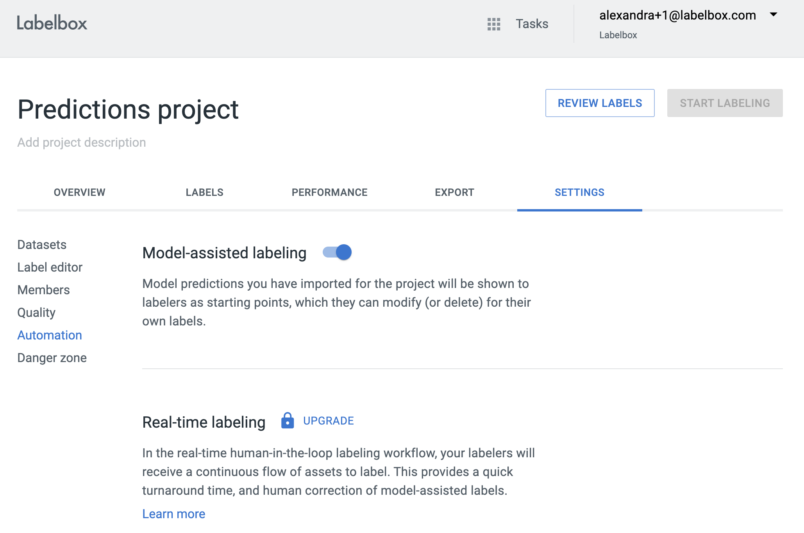
Task: Select the Settings tab
Action: tap(580, 192)
